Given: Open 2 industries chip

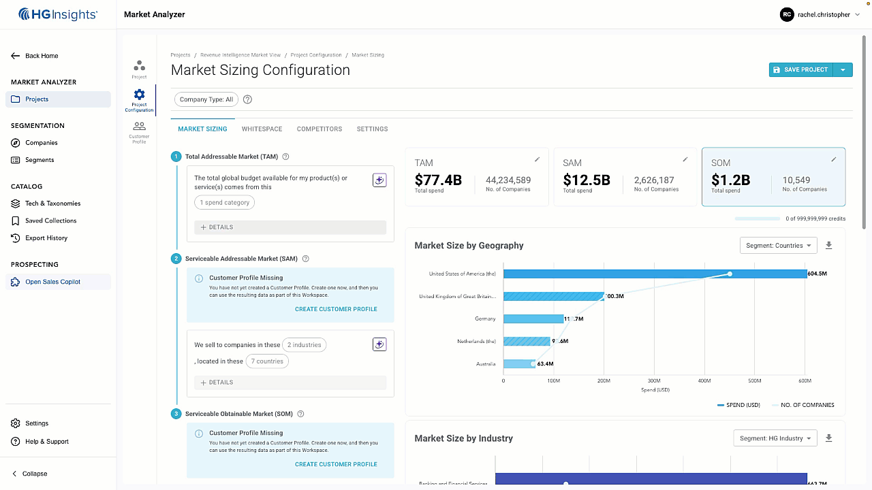Looking at the screenshot, I should (305, 345).
